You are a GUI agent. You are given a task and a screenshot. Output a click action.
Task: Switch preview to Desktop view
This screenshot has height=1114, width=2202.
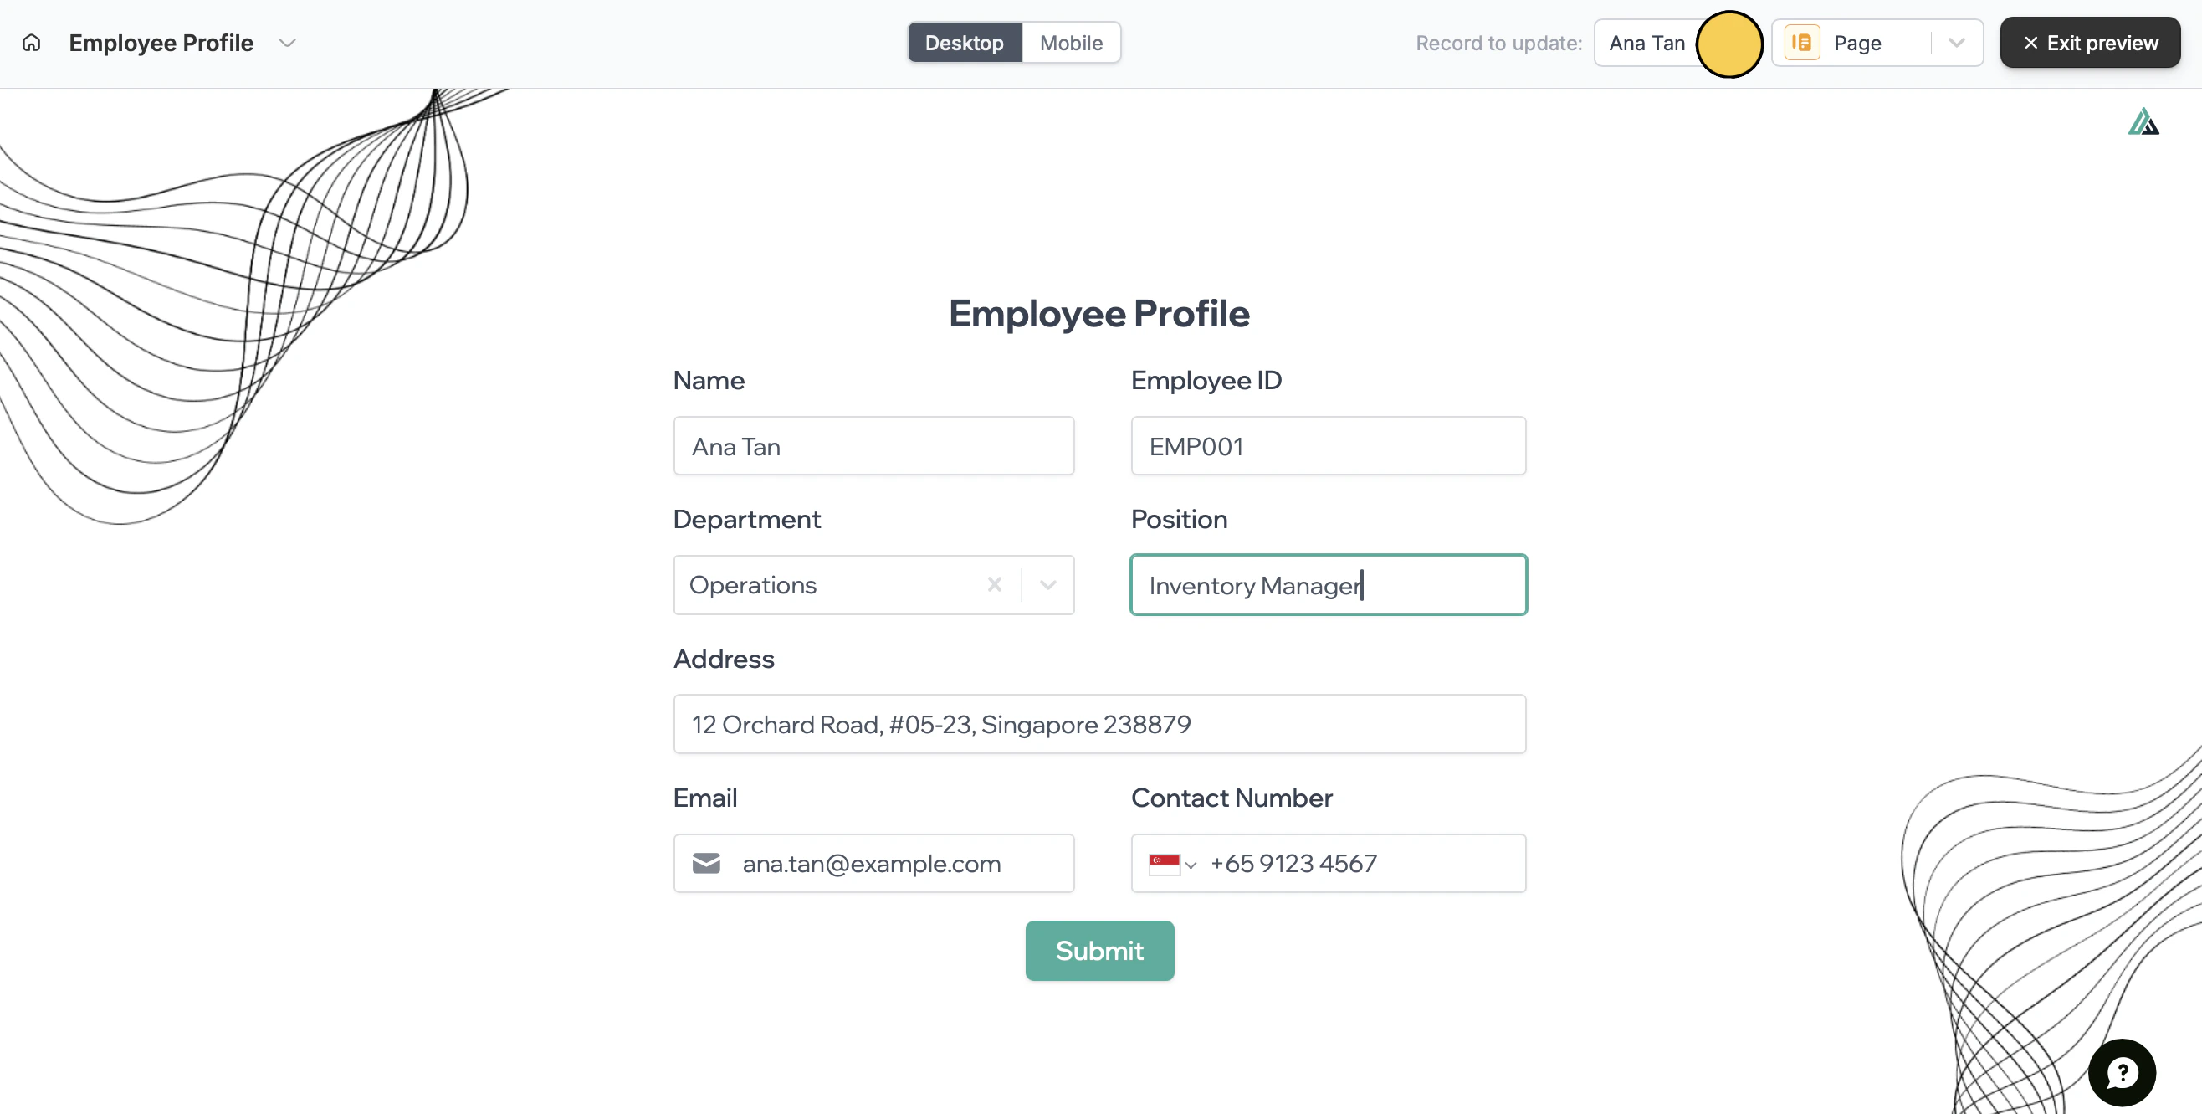(965, 43)
